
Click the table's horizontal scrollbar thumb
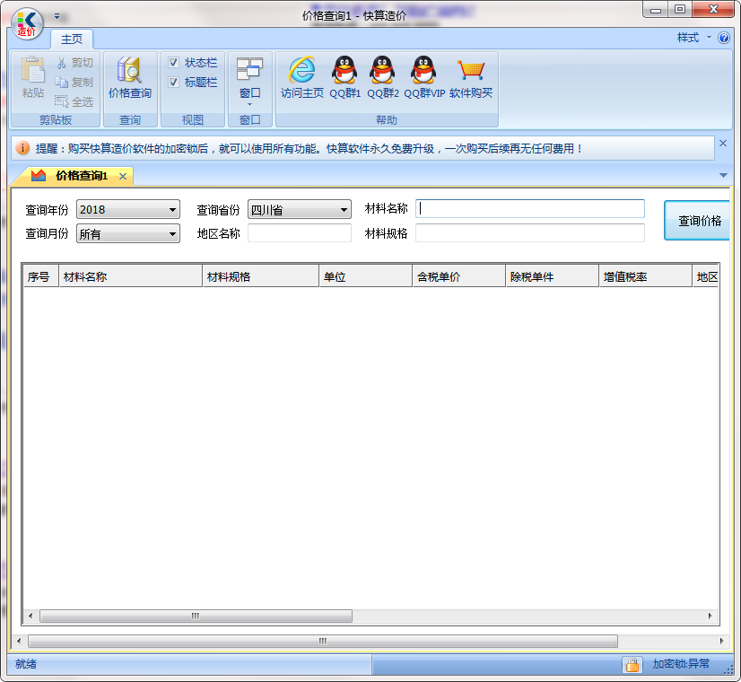(x=196, y=616)
